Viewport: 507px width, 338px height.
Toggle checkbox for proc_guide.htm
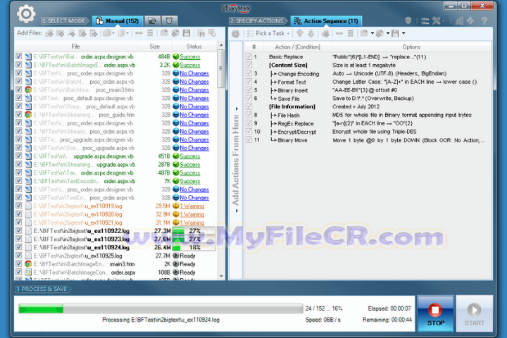19,115
